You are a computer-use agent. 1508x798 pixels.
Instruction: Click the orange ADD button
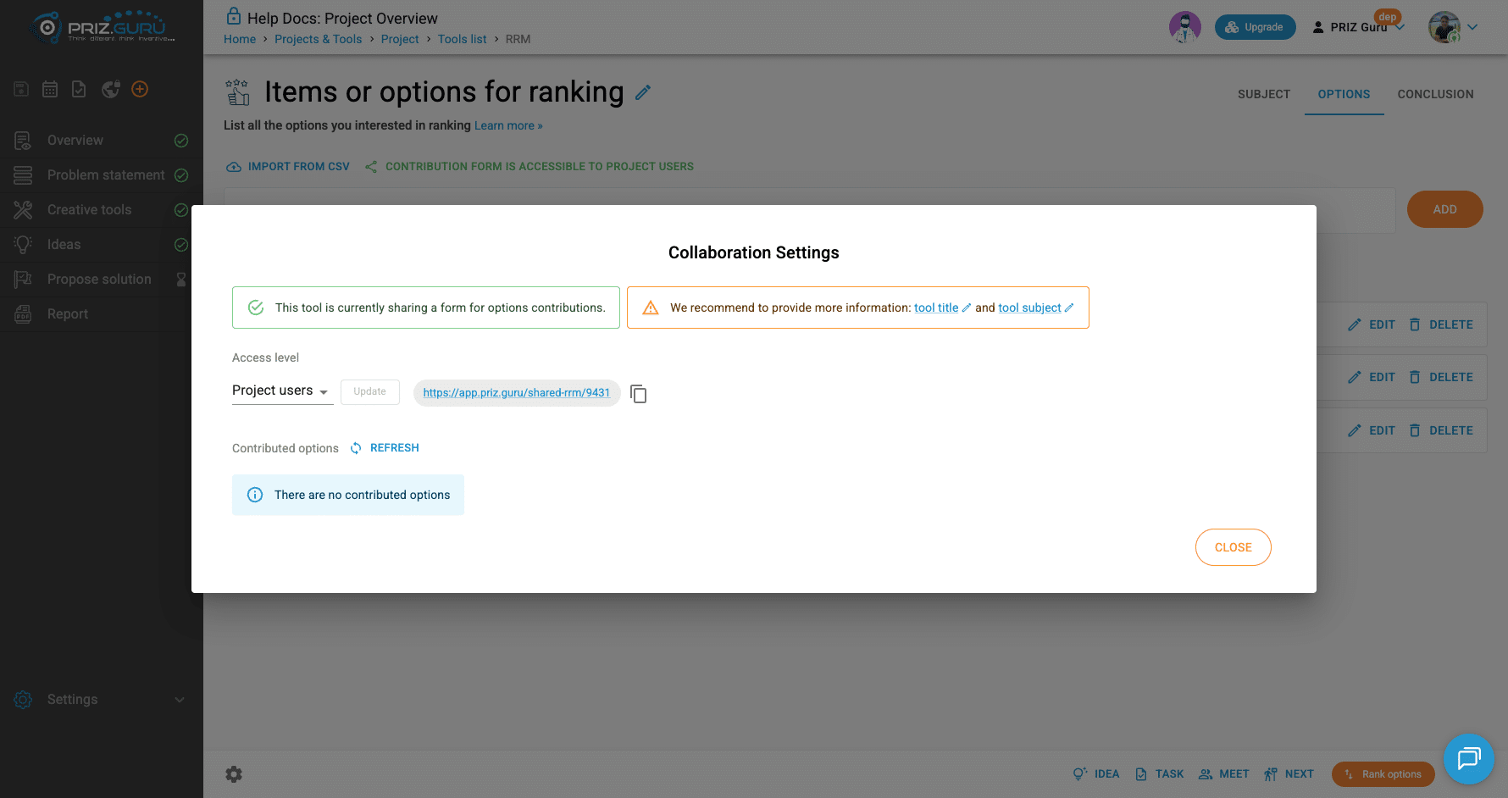coord(1444,209)
